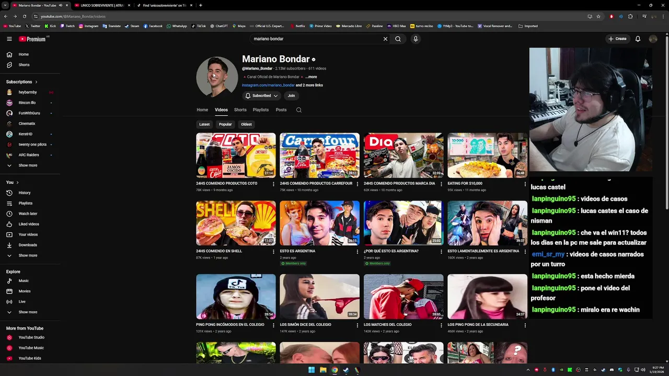
Task: Expand Show more under You section
Action: 28,255
